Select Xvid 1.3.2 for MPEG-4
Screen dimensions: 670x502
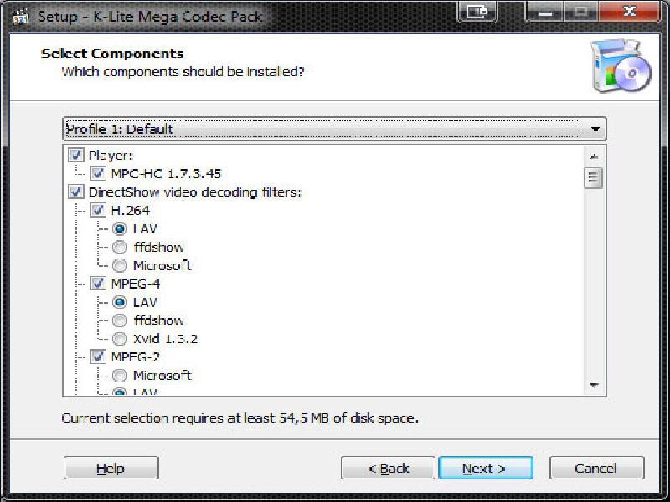point(120,339)
